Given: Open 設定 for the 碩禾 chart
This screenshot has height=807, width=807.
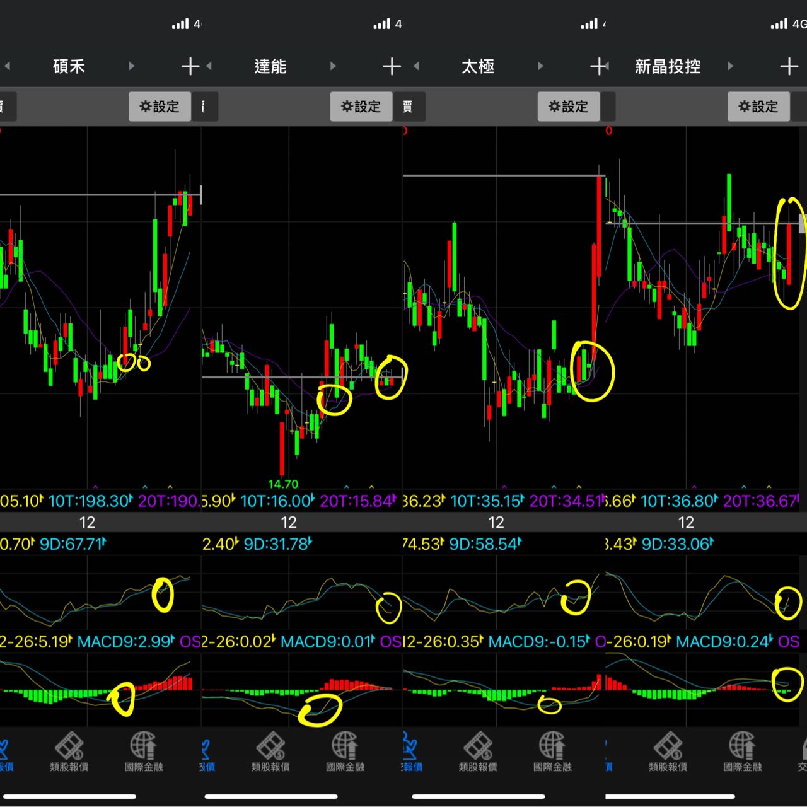Looking at the screenshot, I should click(160, 107).
